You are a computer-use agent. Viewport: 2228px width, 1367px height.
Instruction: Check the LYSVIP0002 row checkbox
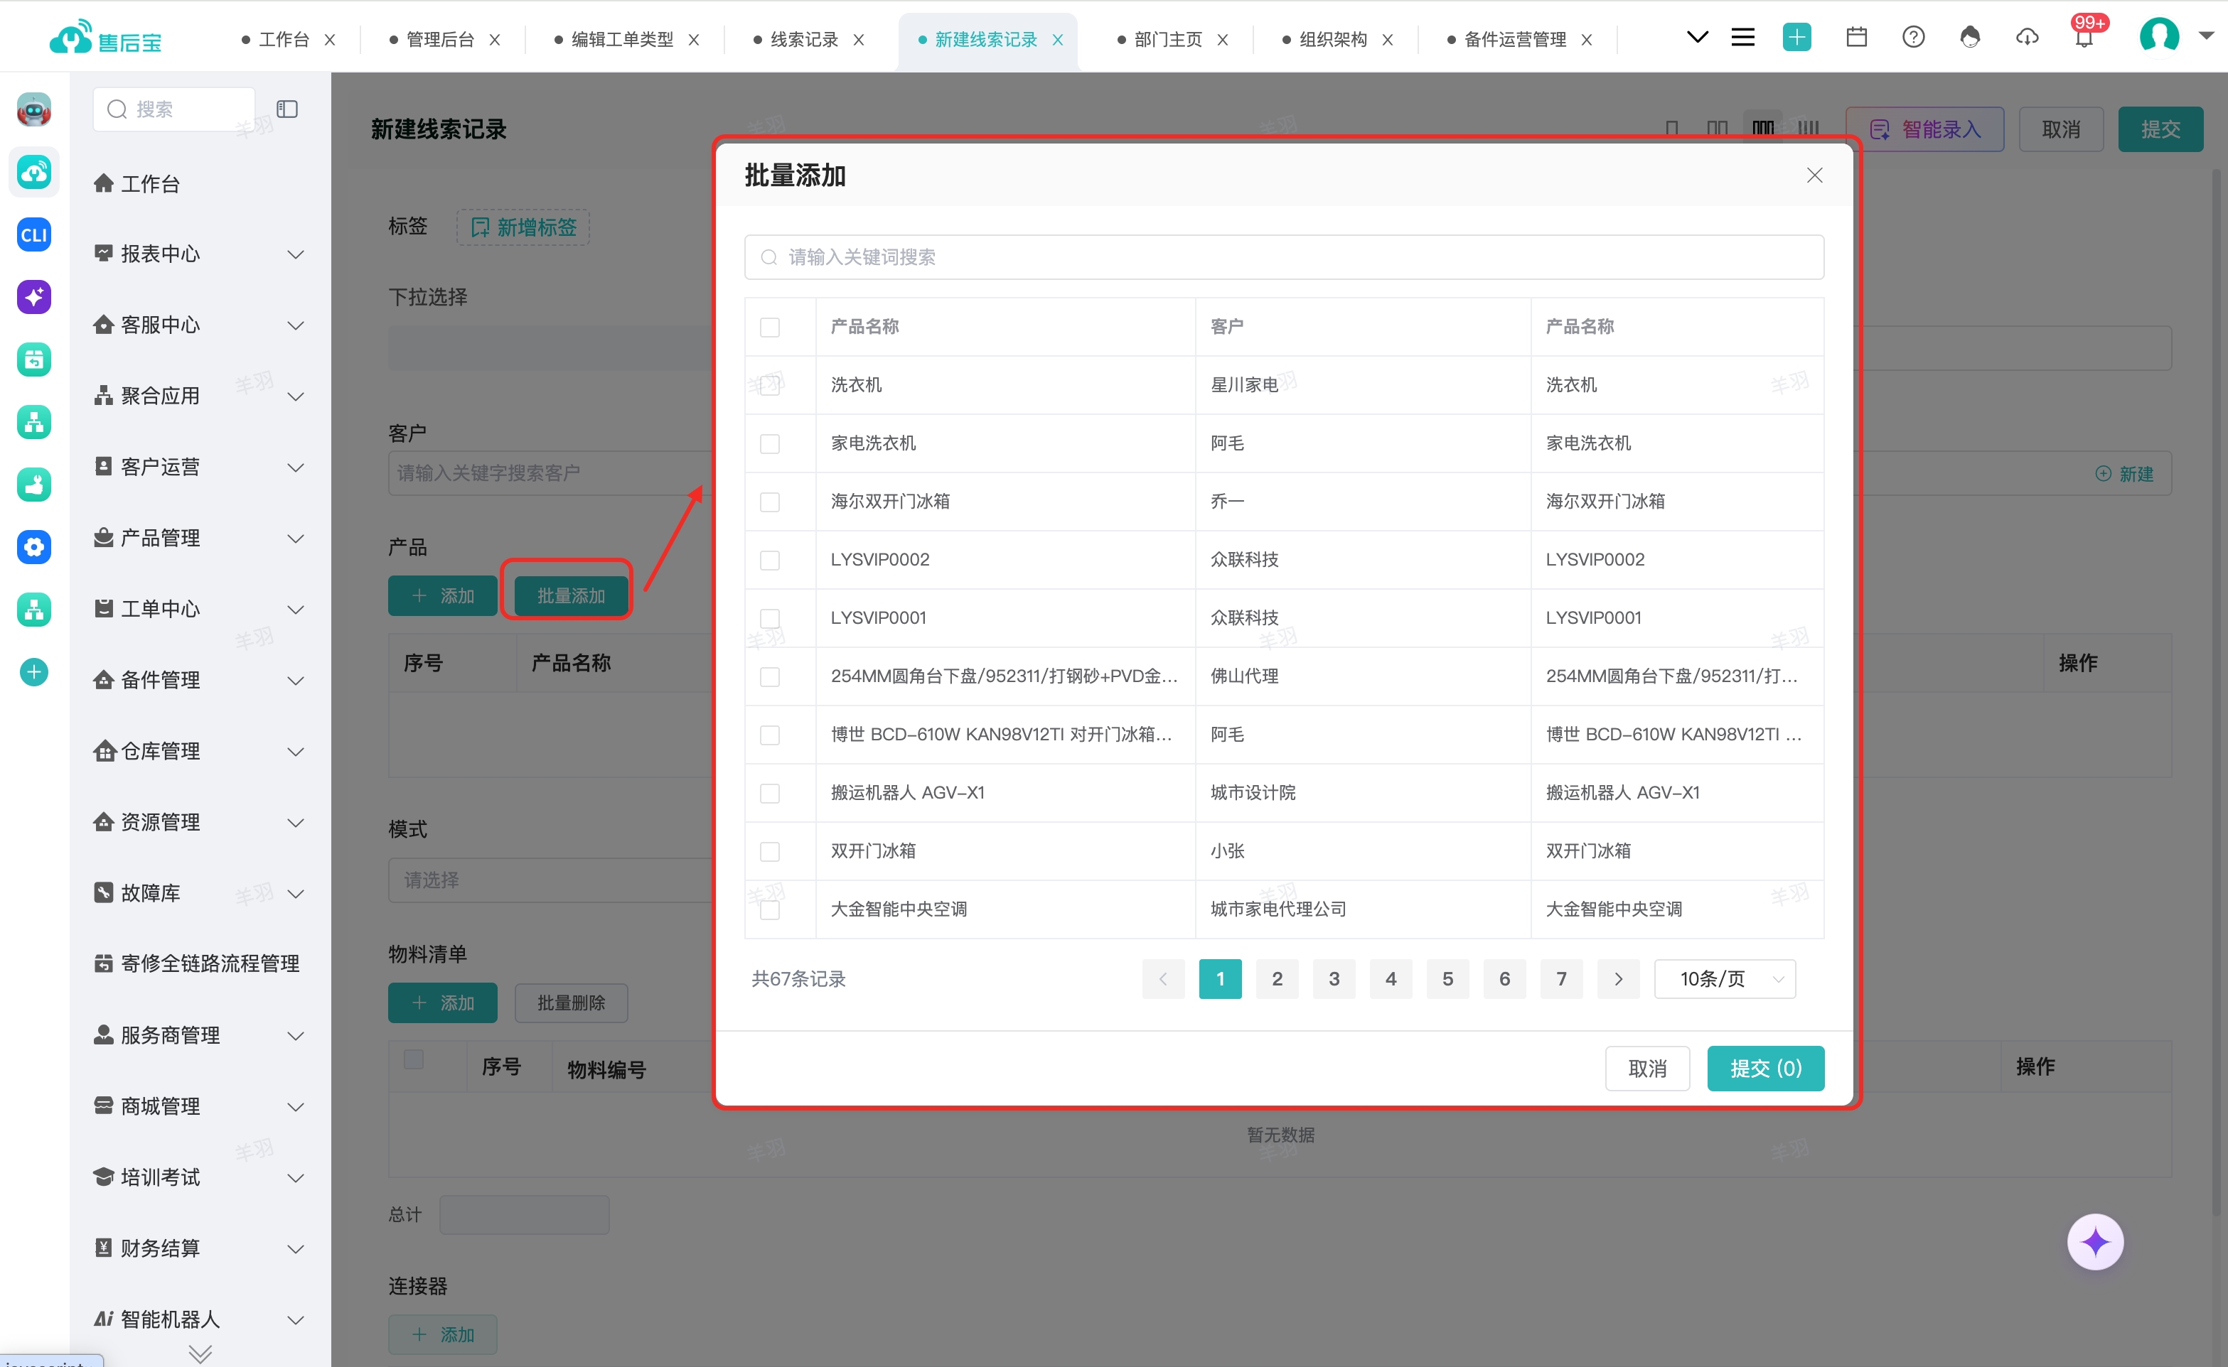[x=770, y=561]
